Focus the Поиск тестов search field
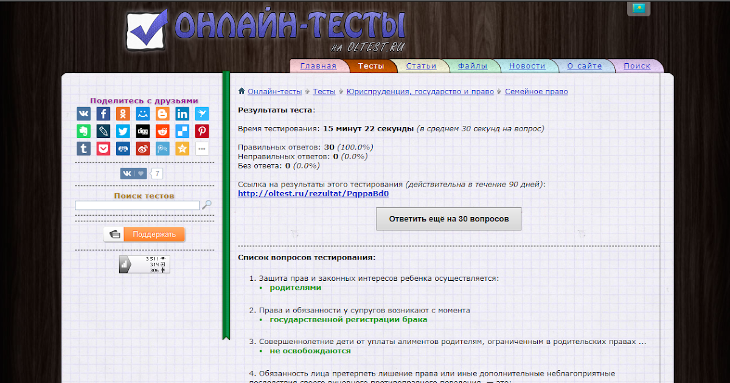The image size is (730, 383). click(x=137, y=205)
